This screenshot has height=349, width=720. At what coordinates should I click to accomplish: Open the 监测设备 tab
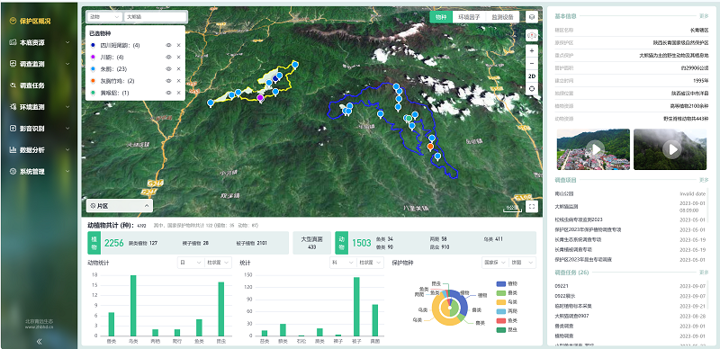(x=502, y=17)
